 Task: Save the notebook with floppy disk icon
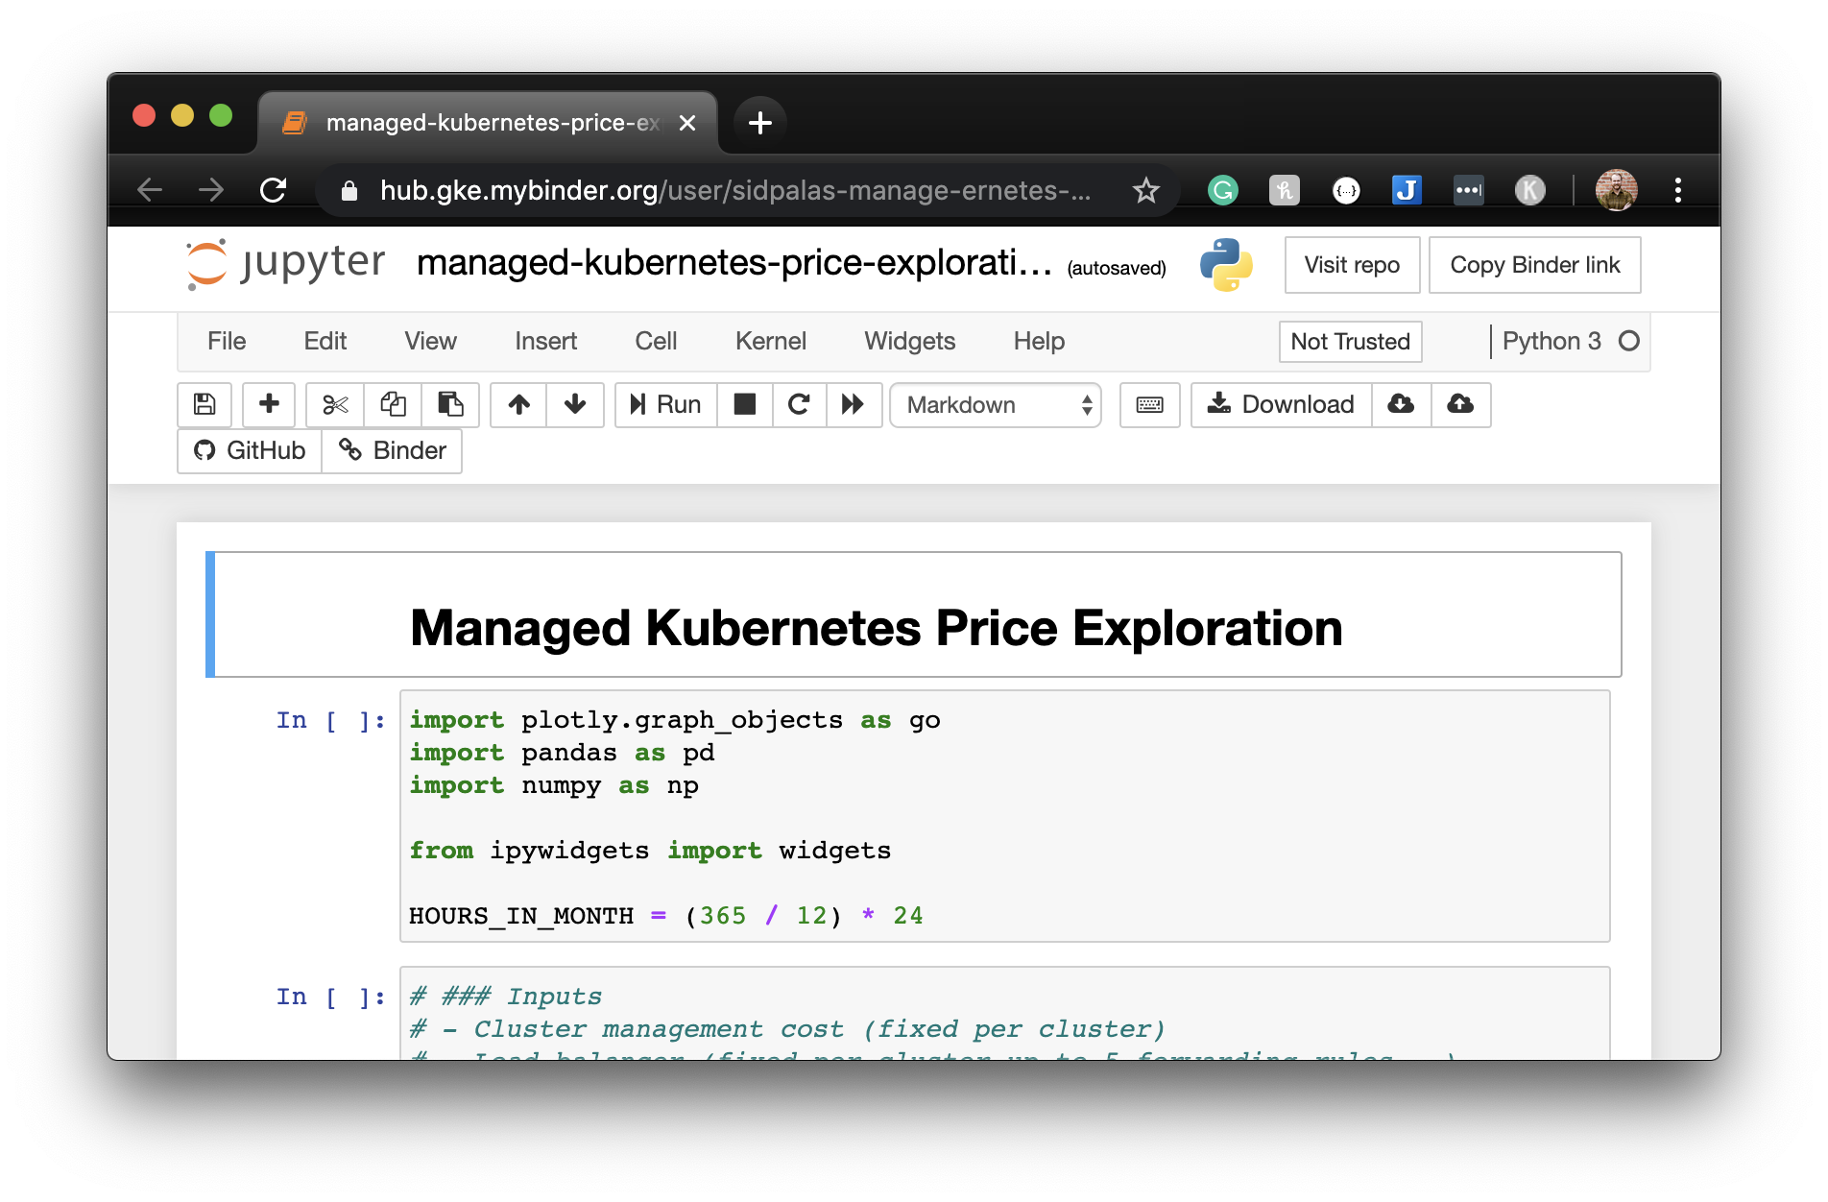click(x=203, y=405)
